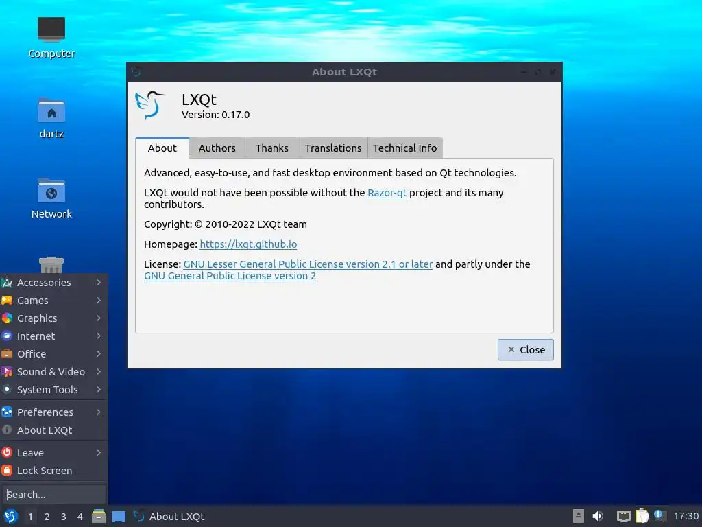Follow the Razor-qt project link

tap(387, 193)
